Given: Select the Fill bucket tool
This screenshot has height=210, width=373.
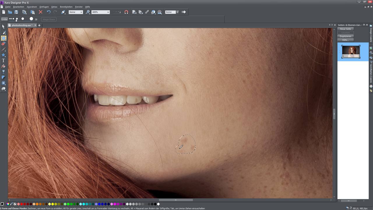Looking at the screenshot, I should point(3,66).
